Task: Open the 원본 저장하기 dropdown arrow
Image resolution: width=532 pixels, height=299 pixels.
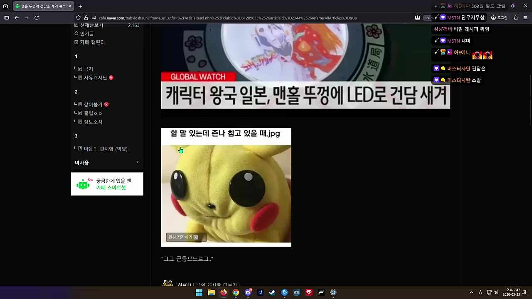Action: 195,237
